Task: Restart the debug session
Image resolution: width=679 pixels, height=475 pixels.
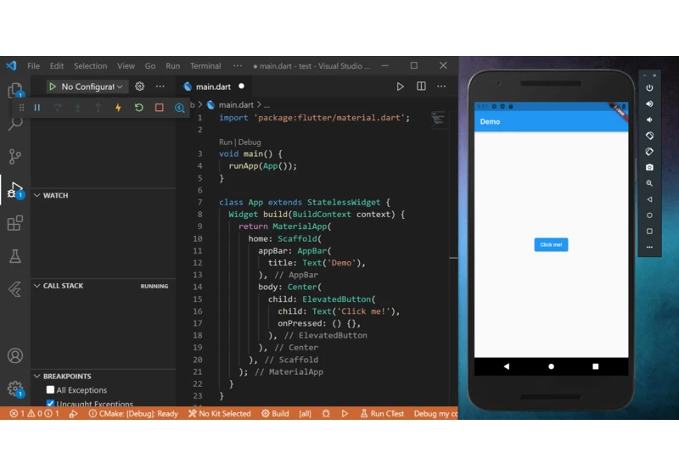Action: [138, 107]
